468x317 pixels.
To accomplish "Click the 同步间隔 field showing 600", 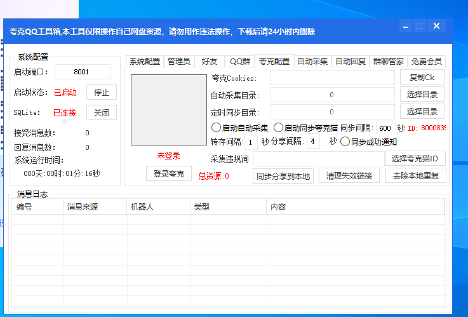I will coord(385,128).
